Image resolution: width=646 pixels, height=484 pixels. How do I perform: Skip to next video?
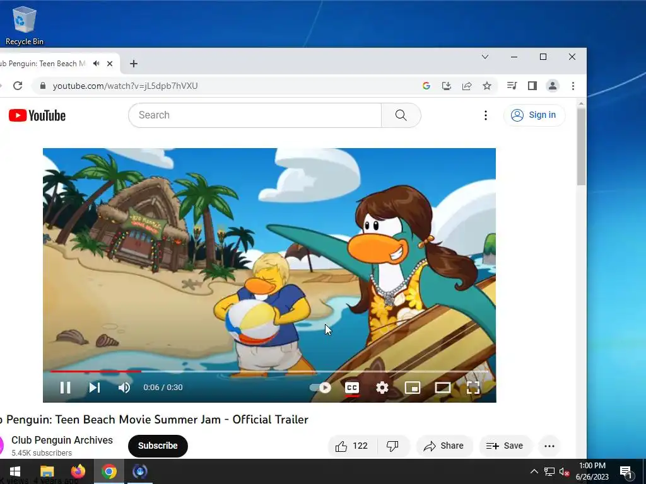coord(95,388)
